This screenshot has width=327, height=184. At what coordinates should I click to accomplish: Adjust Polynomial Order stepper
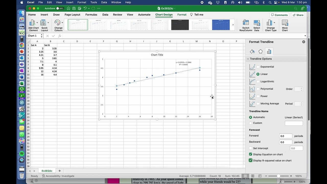[301, 89]
